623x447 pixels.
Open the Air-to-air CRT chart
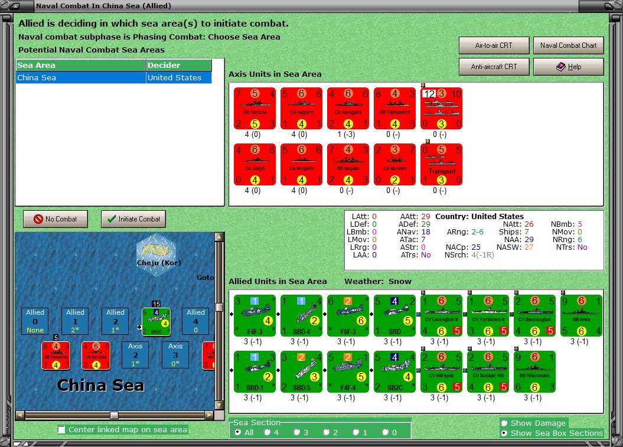pos(494,45)
